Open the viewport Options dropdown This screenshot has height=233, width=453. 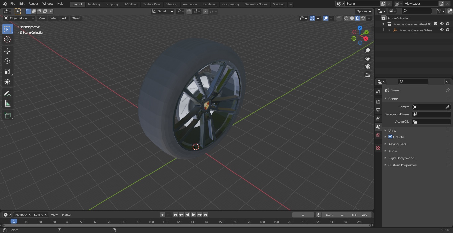(364, 11)
